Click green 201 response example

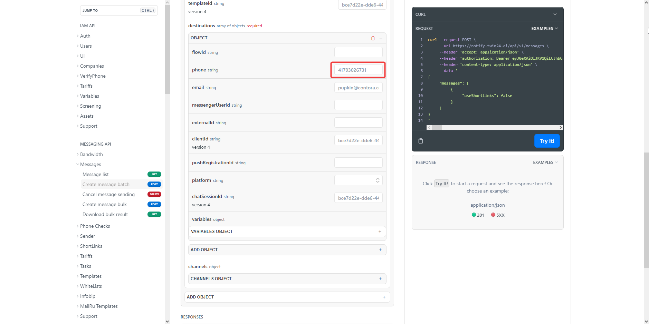[x=478, y=215]
